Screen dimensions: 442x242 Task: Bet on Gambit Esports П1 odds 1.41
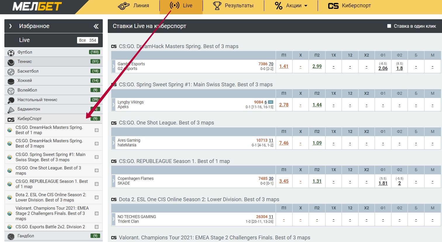coord(284,66)
